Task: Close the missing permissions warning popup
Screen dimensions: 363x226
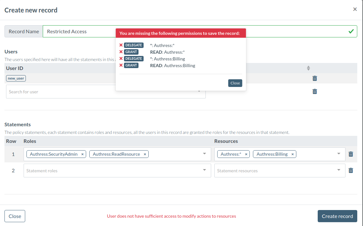Action: click(x=235, y=83)
